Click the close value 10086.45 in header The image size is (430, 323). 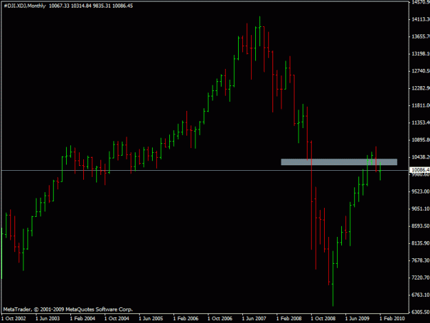tap(122, 6)
